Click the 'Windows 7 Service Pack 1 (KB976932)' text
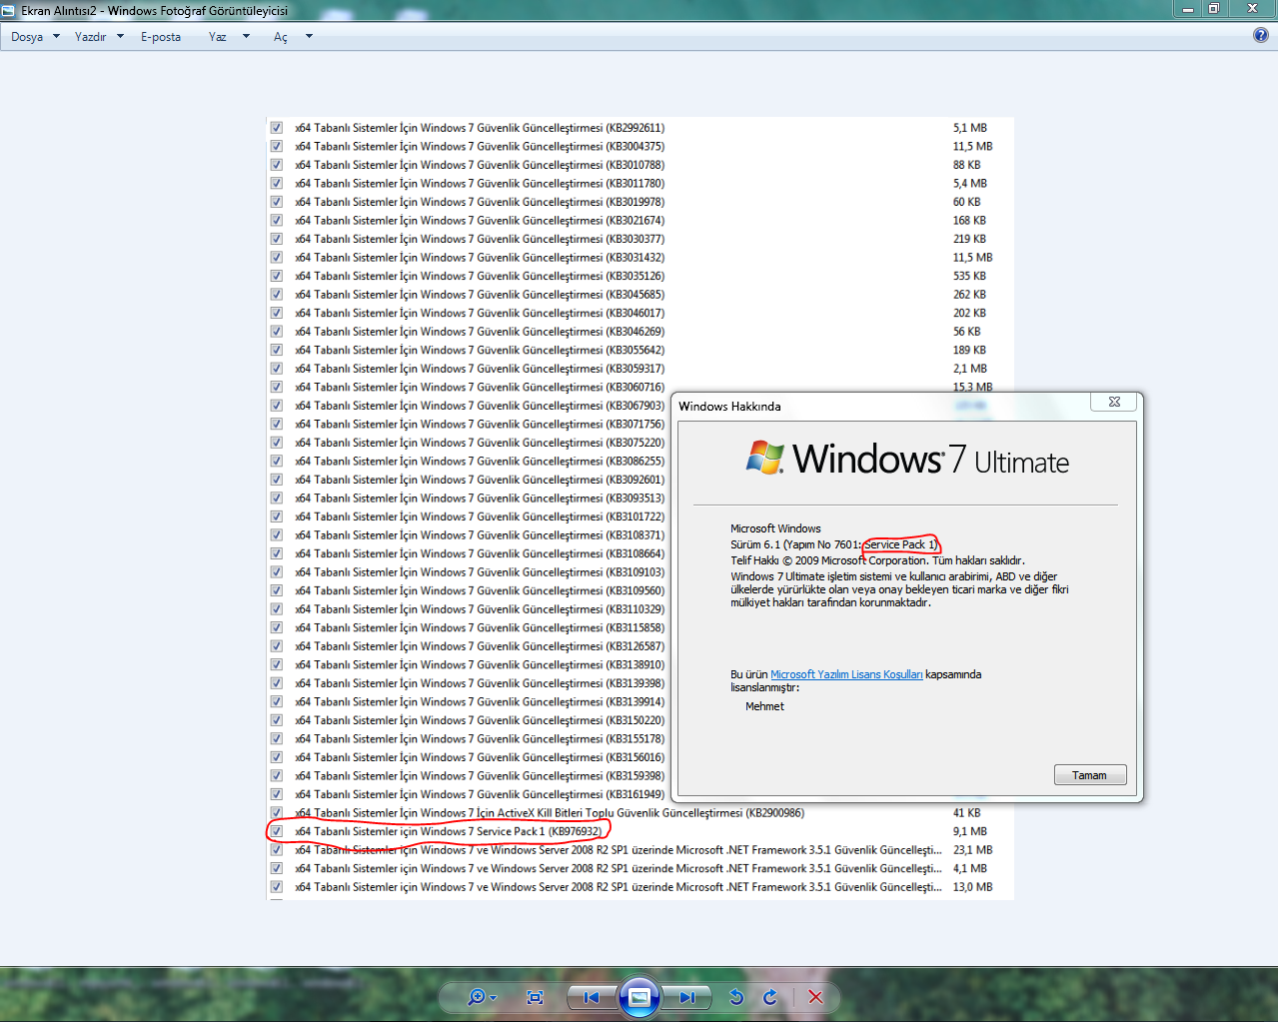Screen dimensions: 1278x1022 click(512, 831)
